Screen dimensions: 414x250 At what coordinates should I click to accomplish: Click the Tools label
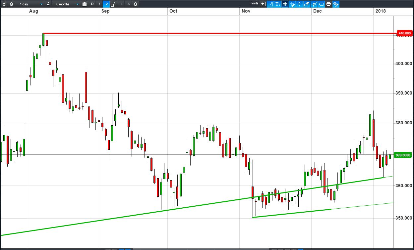tap(254, 3)
